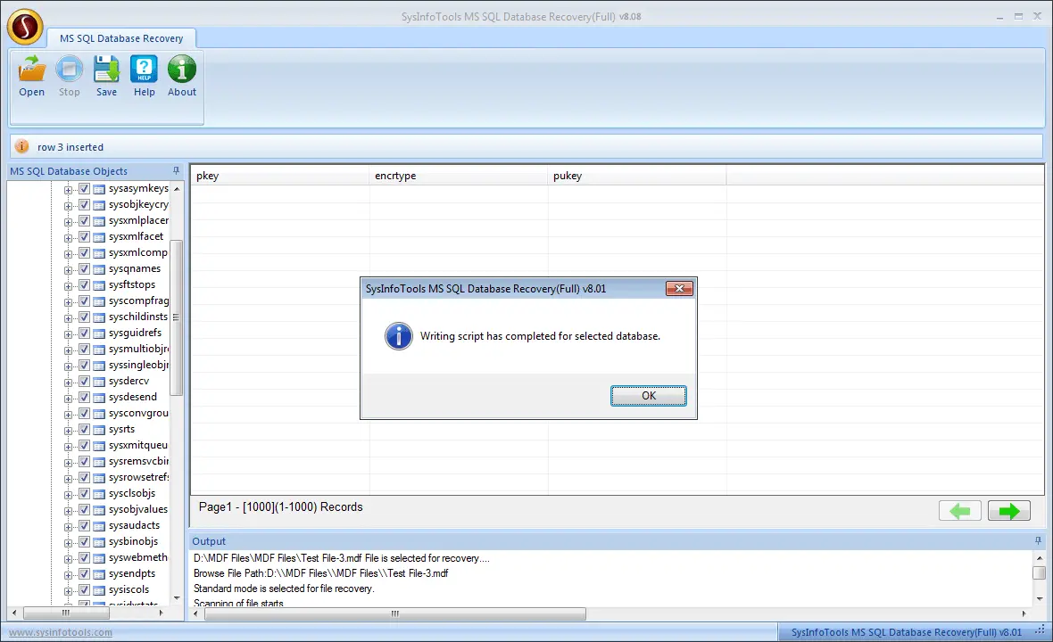The height and width of the screenshot is (642, 1053).
Task: Expand the sysobjkeycry tree node
Action: click(x=68, y=206)
